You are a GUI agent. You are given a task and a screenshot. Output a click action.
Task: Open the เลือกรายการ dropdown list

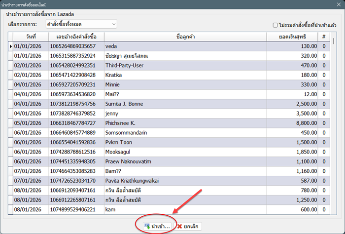pos(114,24)
